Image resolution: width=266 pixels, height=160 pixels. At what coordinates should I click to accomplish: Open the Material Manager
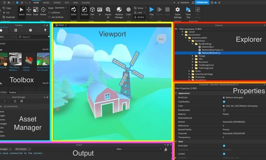click(119, 12)
